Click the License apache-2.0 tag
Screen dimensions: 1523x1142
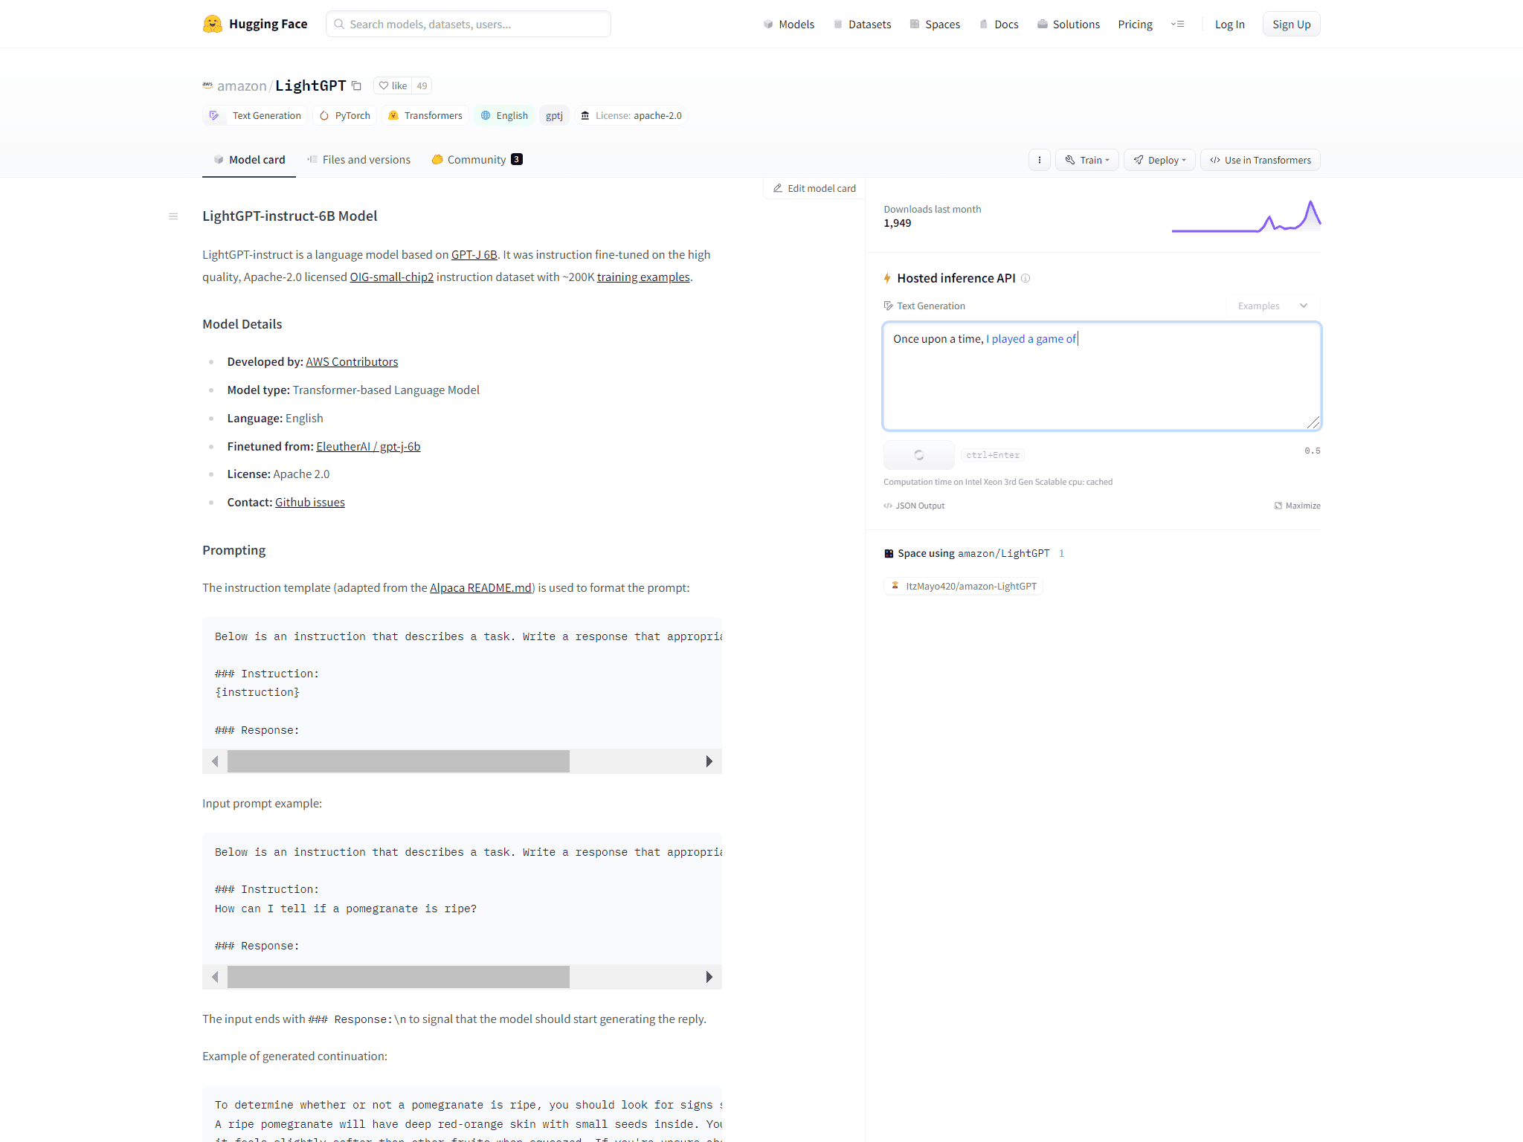tap(631, 115)
